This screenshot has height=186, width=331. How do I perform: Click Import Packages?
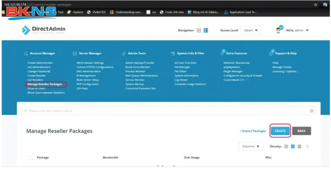[254, 131]
